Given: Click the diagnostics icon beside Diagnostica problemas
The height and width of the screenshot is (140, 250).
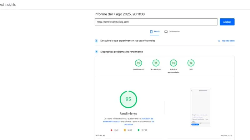Looking at the screenshot, I should 97,52.
